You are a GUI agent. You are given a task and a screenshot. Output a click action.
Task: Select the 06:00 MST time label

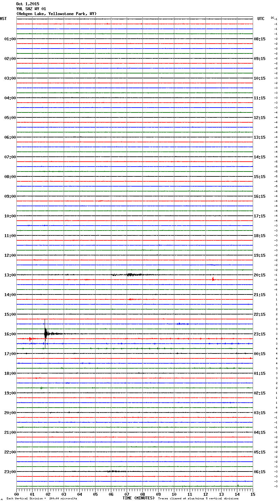point(10,137)
